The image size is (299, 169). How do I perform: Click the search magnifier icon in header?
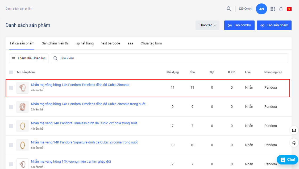229,9
